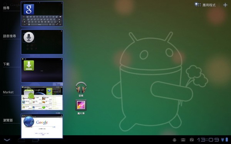The width and height of the screenshot is (231, 144).
Task: Tap the plus icon to customize home screen
Action: (225, 5)
